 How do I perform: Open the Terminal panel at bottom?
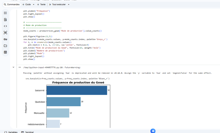tap(27, 132)
